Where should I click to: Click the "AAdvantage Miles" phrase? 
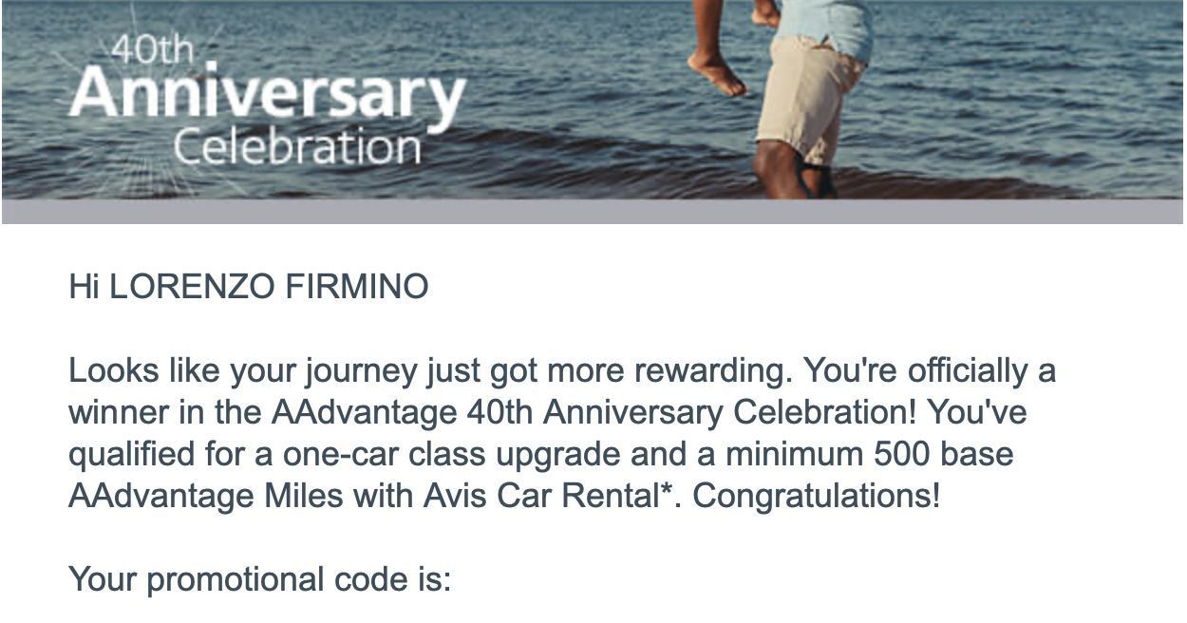(x=205, y=497)
